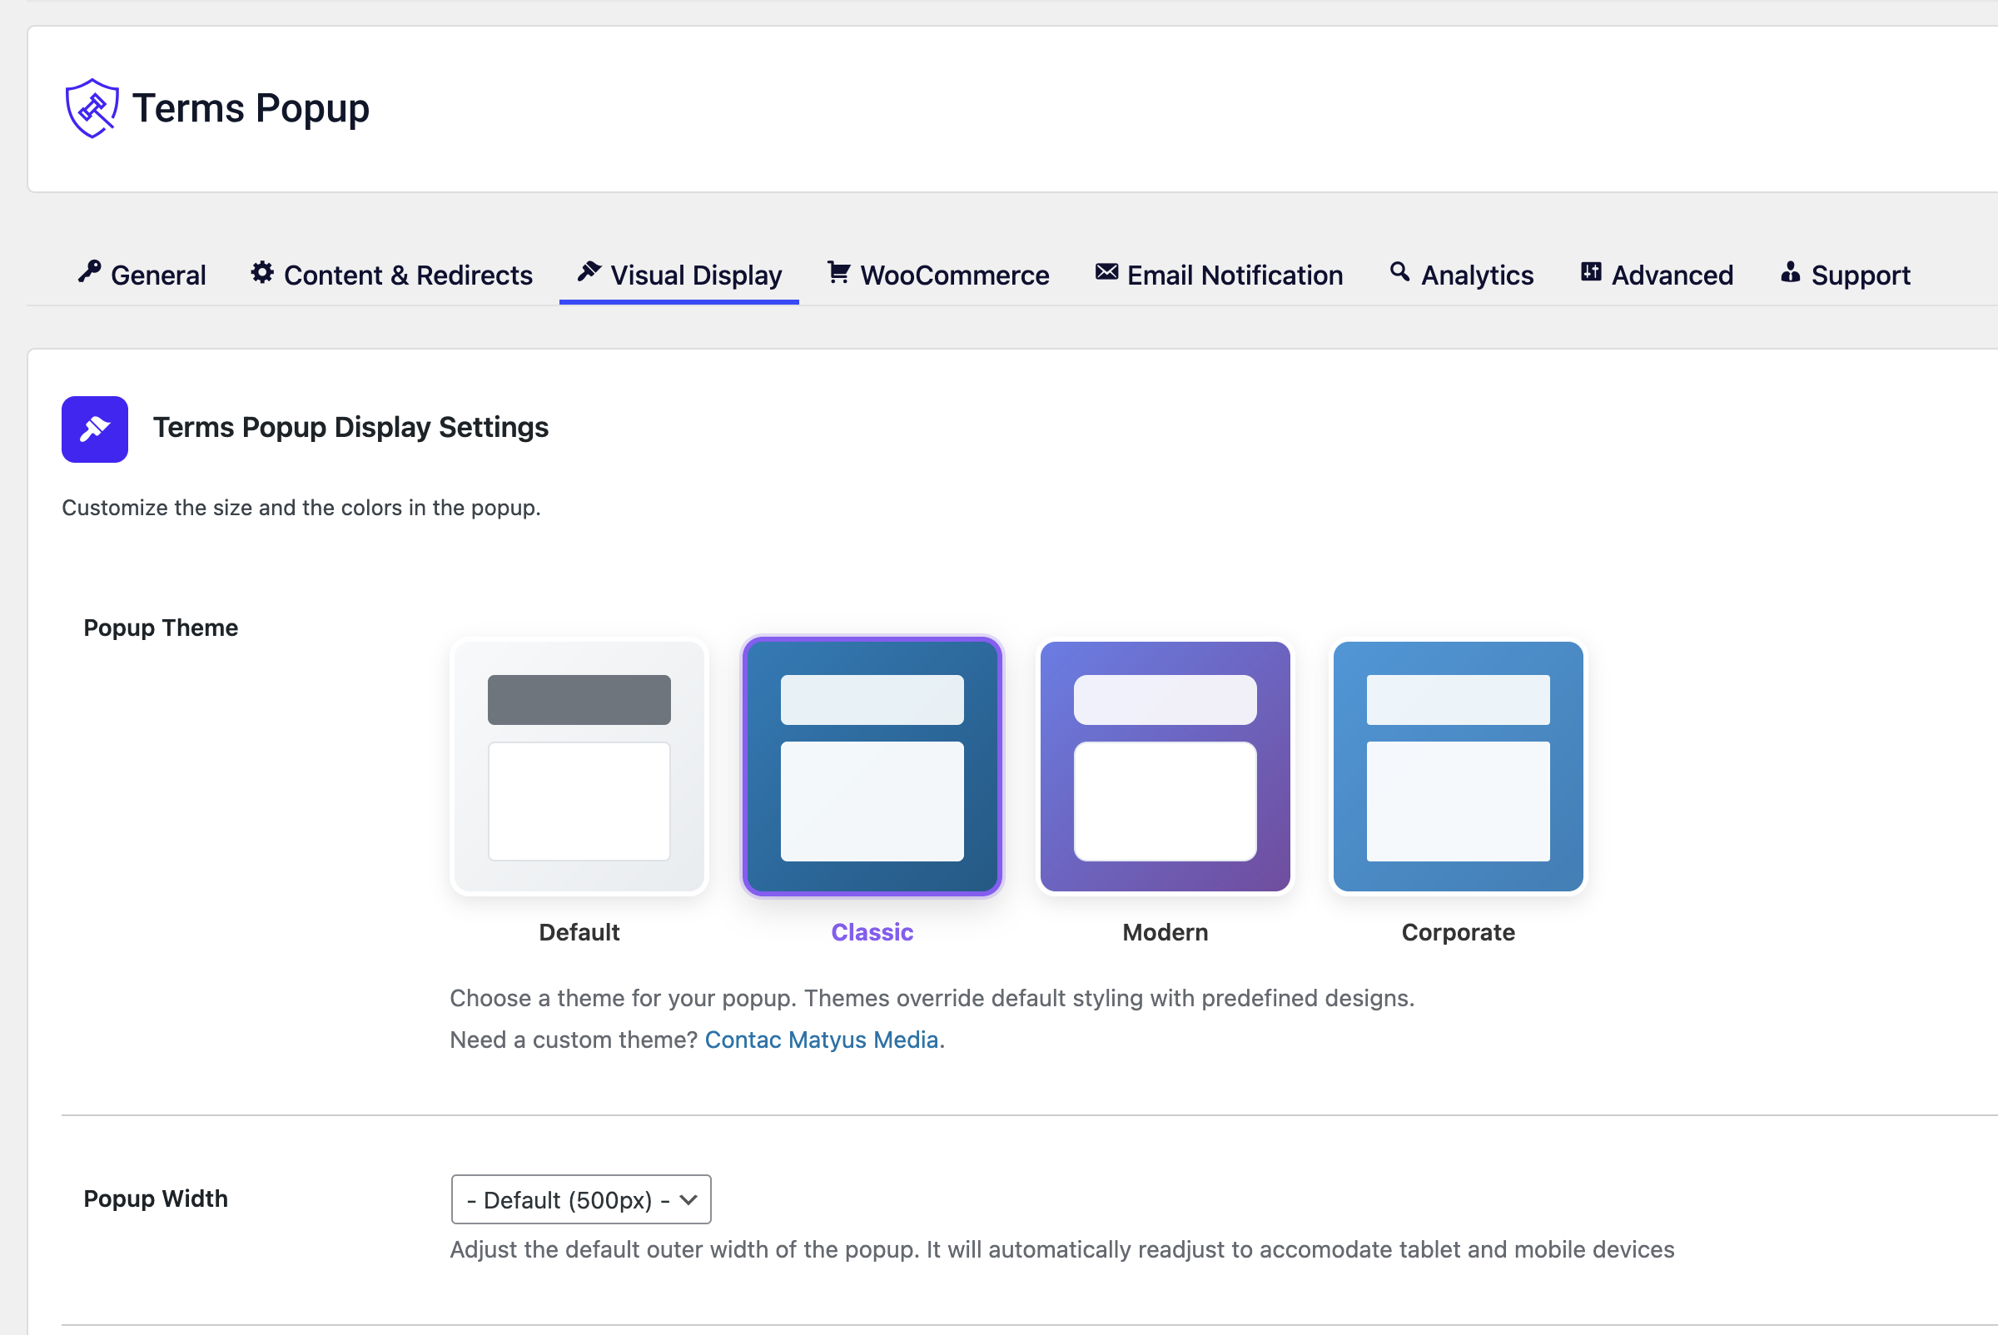Click the magnifier icon beside Analytics
Viewport: 1998px width, 1335px height.
click(1399, 271)
